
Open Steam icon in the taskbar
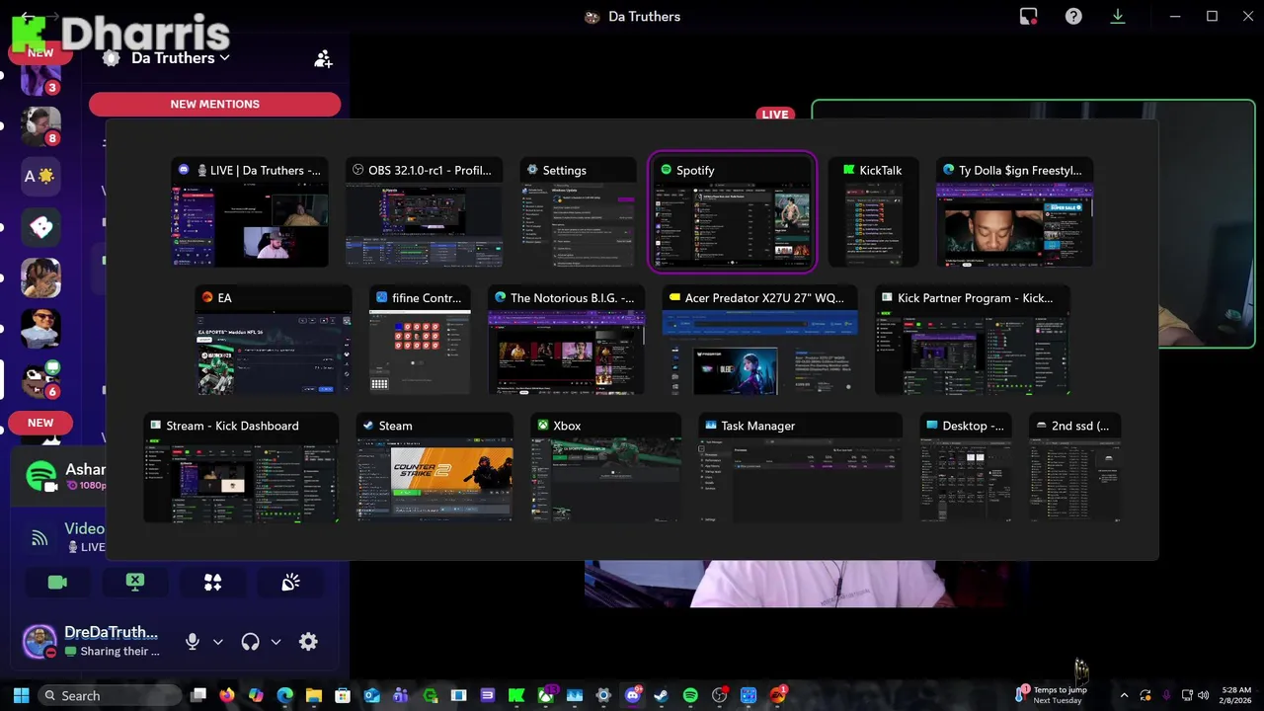[662, 695]
